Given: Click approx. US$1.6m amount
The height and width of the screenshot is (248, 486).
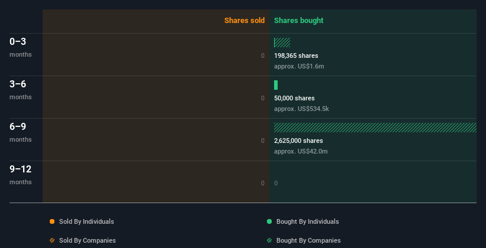Looking at the screenshot, I should 299,66.
